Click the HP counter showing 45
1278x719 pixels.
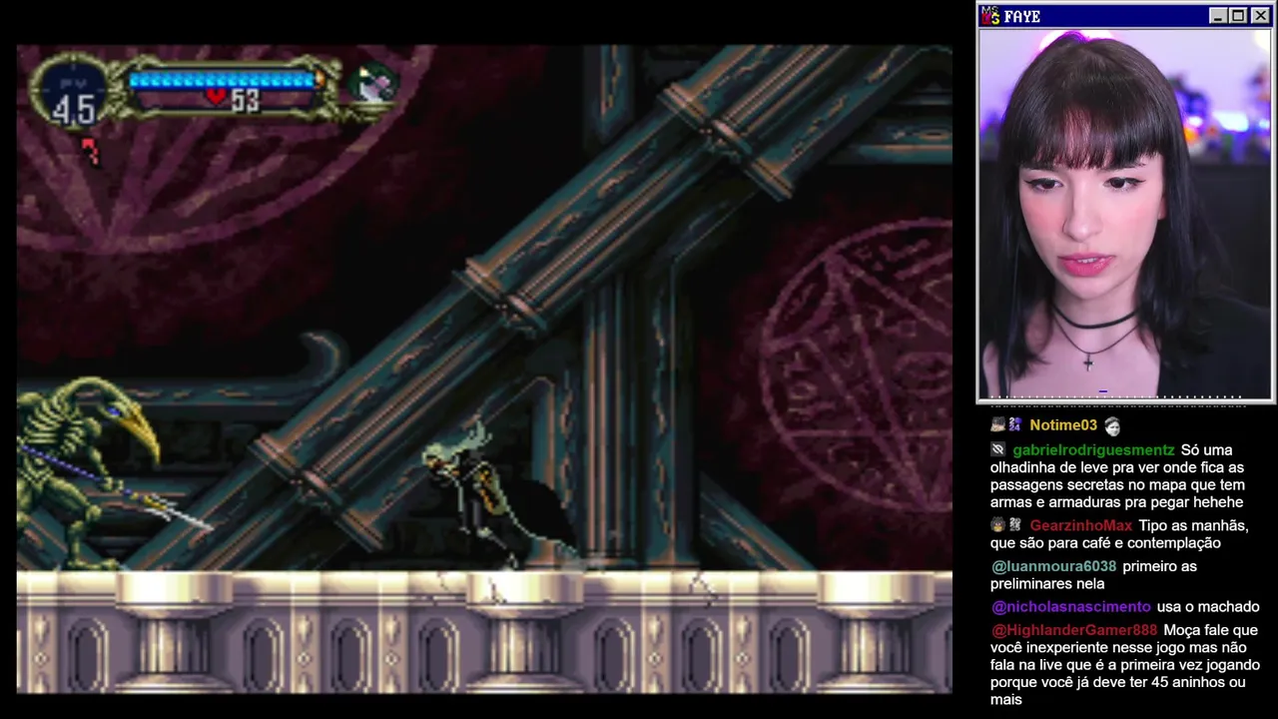[73, 109]
